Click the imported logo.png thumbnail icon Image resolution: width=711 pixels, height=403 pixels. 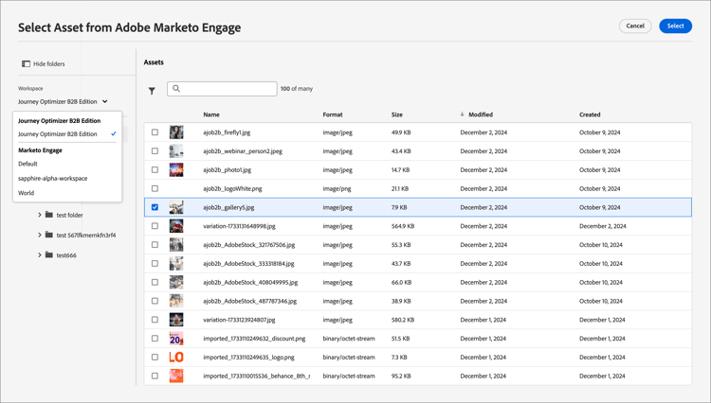tap(176, 358)
